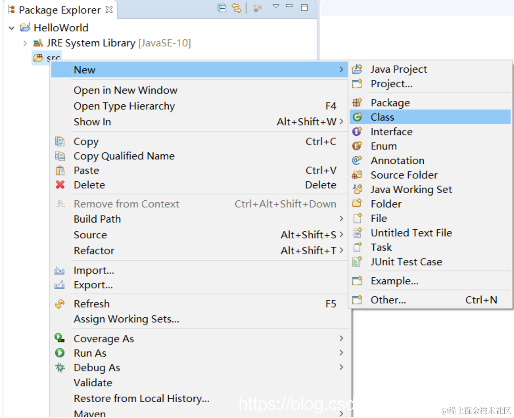Expand Run As submenu arrow

point(341,352)
